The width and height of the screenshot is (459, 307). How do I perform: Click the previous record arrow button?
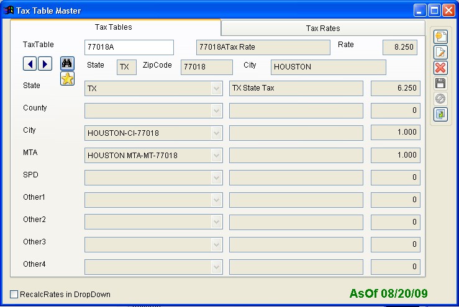pyautogui.click(x=30, y=63)
